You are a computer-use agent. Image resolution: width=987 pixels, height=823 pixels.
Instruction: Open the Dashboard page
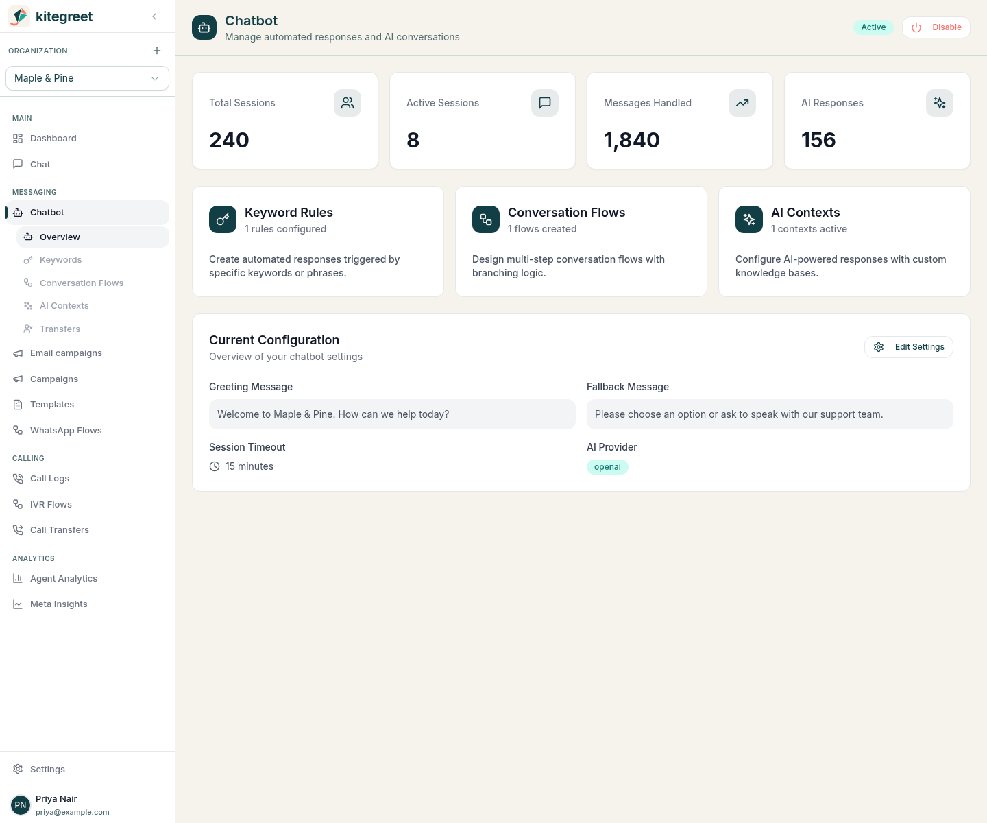coord(87,139)
